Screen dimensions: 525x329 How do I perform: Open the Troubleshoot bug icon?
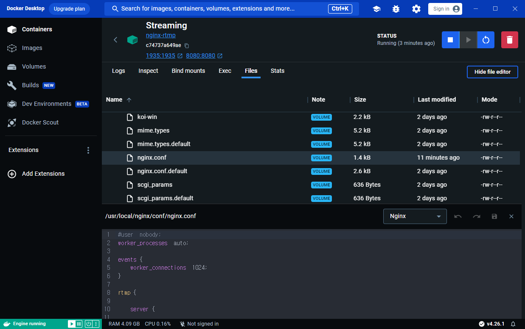point(396,9)
